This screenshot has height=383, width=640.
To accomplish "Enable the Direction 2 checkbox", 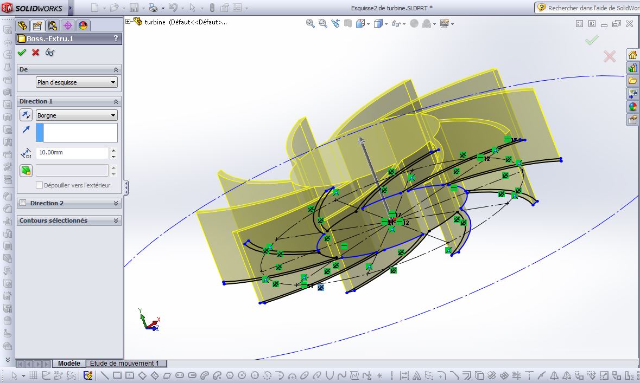I will tap(23, 203).
